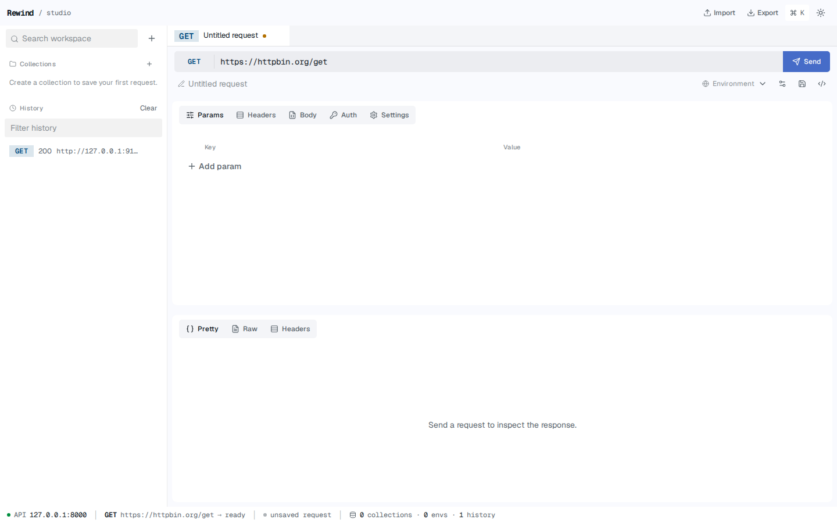Click the Collections section header
This screenshot has height=523, width=837.
click(x=33, y=64)
